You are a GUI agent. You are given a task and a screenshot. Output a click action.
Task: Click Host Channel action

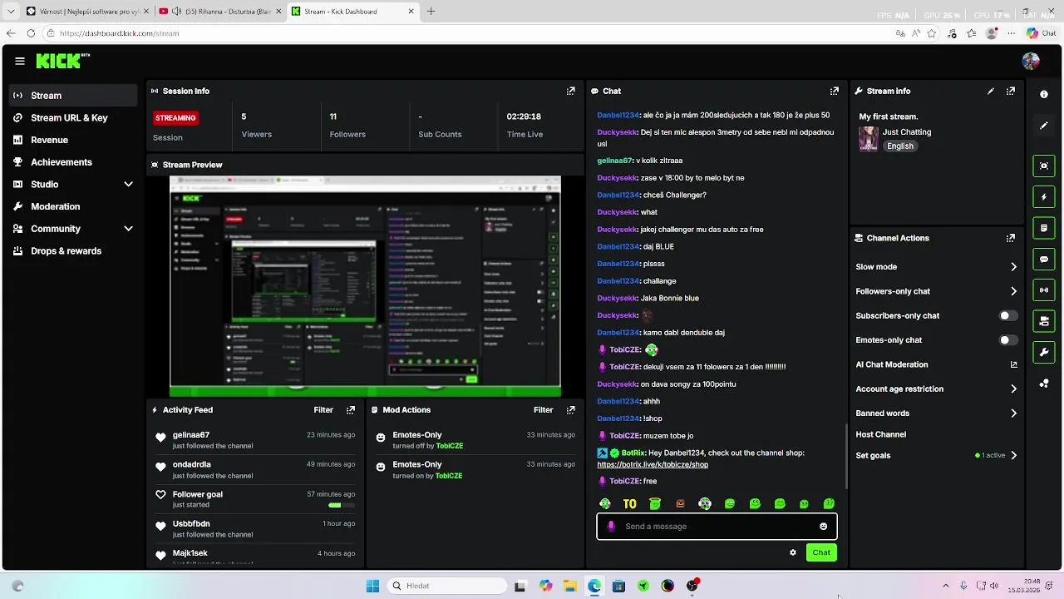point(880,434)
